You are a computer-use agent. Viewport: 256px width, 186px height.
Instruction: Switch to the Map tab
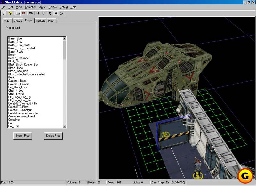(x=7, y=21)
